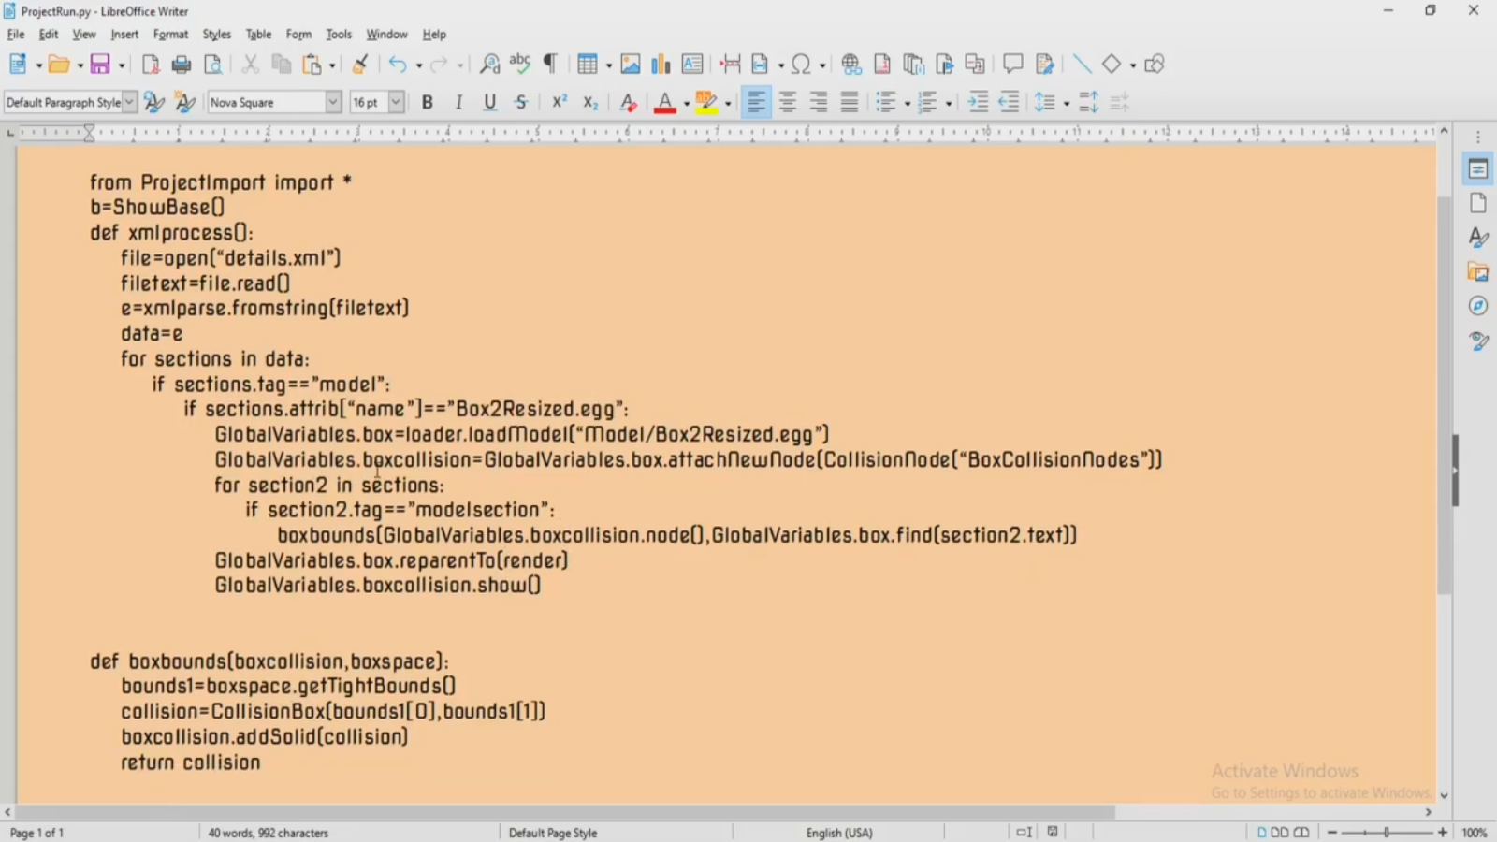This screenshot has width=1497, height=842.
Task: Open the Tools menu
Action: click(x=339, y=34)
